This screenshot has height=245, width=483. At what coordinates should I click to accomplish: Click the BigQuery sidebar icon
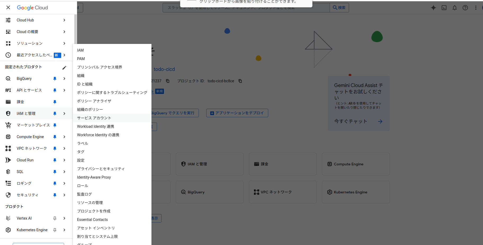pos(8,79)
